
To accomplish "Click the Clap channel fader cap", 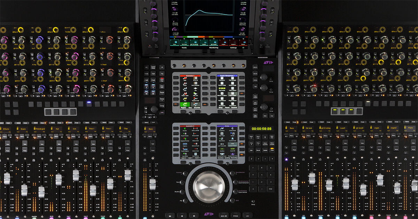I will [127, 175].
